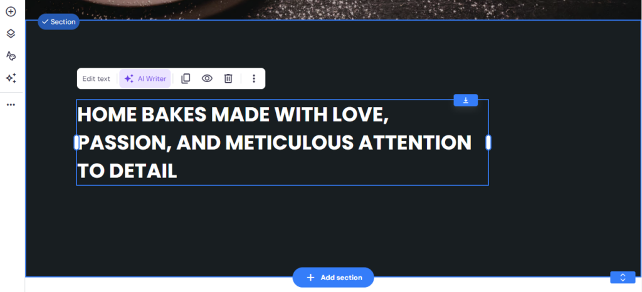This screenshot has width=642, height=292.
Task: Open the Add elements panel in sidebar
Action: 11,11
